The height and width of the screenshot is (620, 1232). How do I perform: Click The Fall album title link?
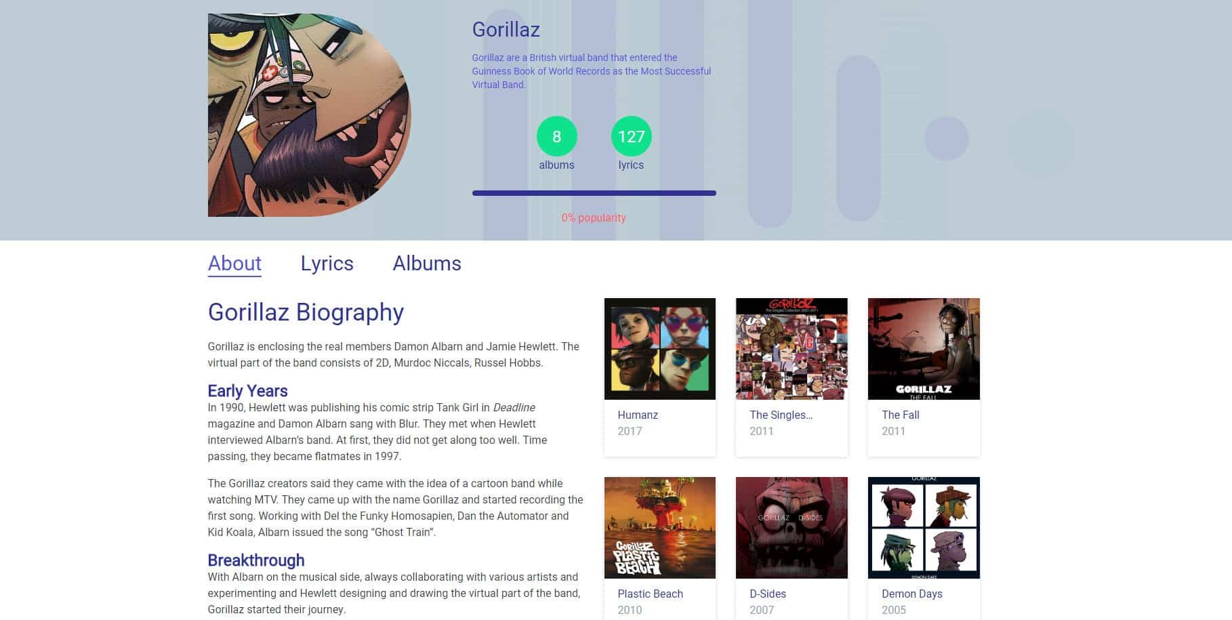click(901, 415)
